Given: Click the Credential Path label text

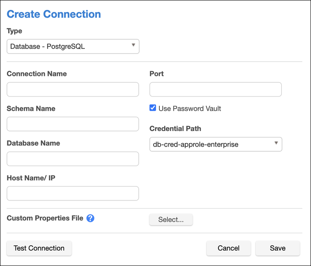Looking at the screenshot, I should click(x=175, y=128).
